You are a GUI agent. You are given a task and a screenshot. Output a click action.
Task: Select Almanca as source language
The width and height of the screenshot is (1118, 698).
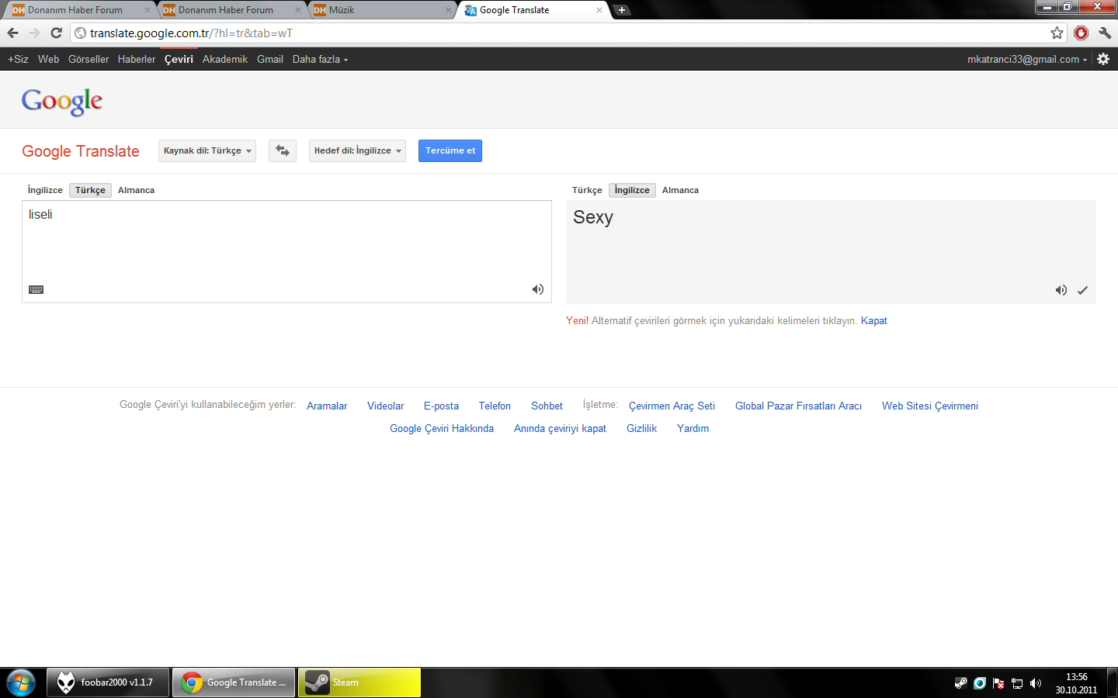136,190
